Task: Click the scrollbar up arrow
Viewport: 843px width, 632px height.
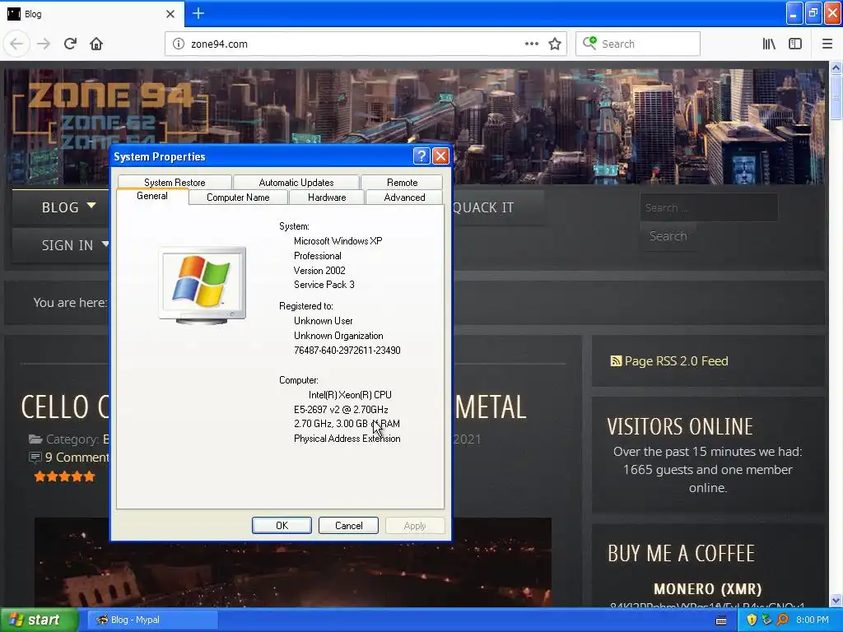Action: coord(836,67)
